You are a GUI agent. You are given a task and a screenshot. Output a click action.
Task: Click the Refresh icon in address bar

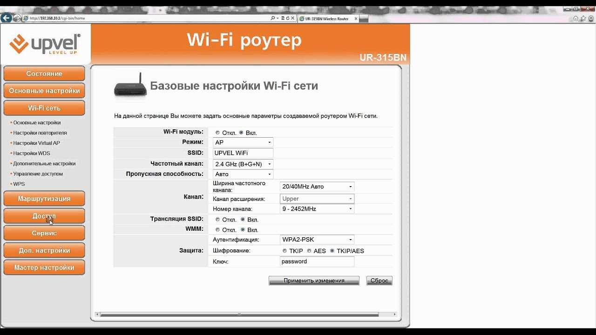[x=288, y=18]
